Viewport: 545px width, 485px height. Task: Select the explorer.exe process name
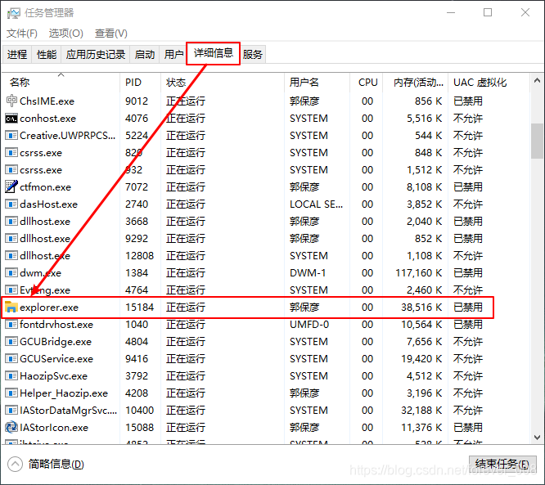coord(49,308)
